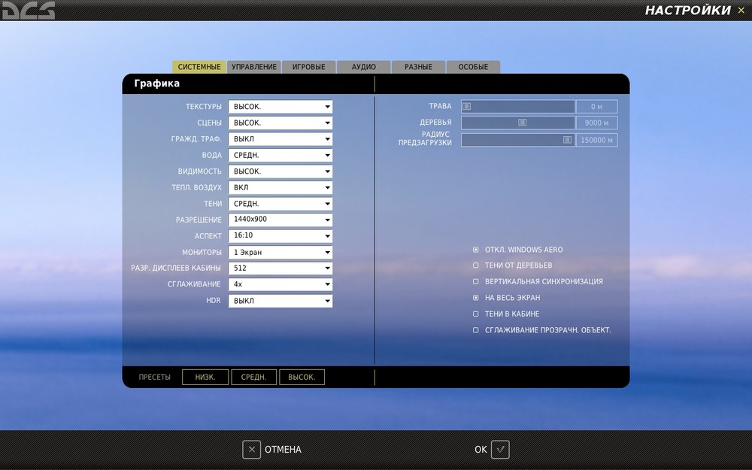Toggle ОТКЛ. WINDOWS AERO checkbox
The width and height of the screenshot is (752, 470).
click(476, 250)
